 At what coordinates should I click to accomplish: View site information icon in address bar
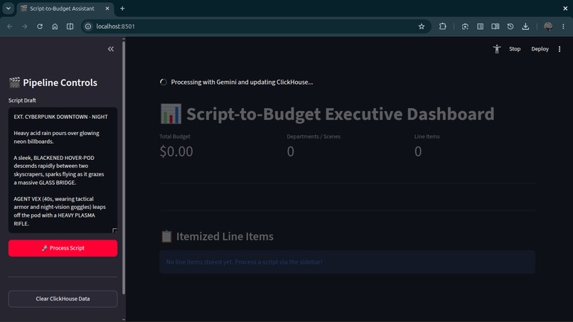[x=88, y=26]
